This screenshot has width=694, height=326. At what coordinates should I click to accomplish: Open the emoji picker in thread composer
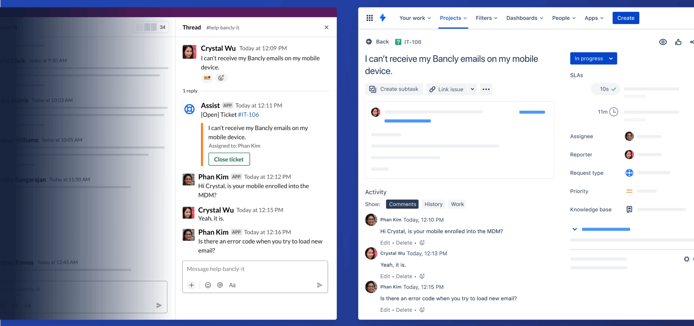point(208,285)
